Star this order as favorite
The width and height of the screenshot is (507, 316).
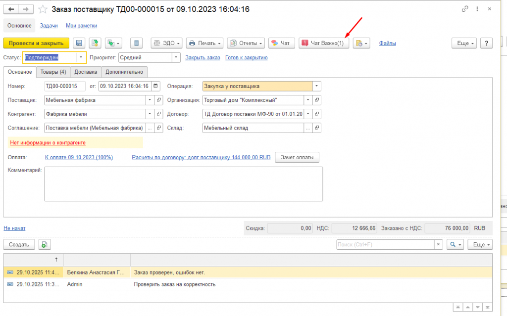pos(43,9)
